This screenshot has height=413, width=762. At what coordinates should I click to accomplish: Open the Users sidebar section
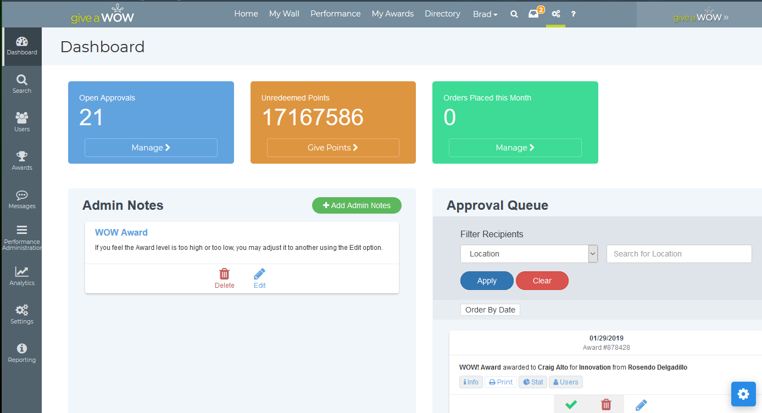(x=21, y=123)
